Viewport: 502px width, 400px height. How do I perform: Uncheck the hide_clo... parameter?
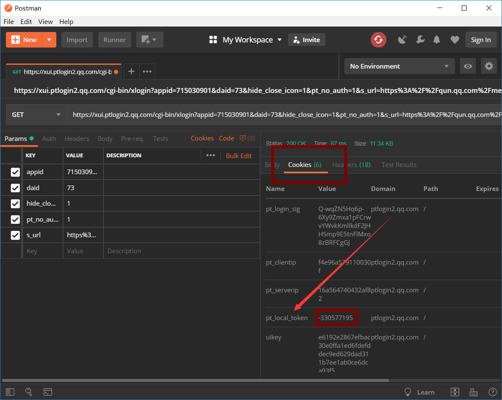(16, 203)
